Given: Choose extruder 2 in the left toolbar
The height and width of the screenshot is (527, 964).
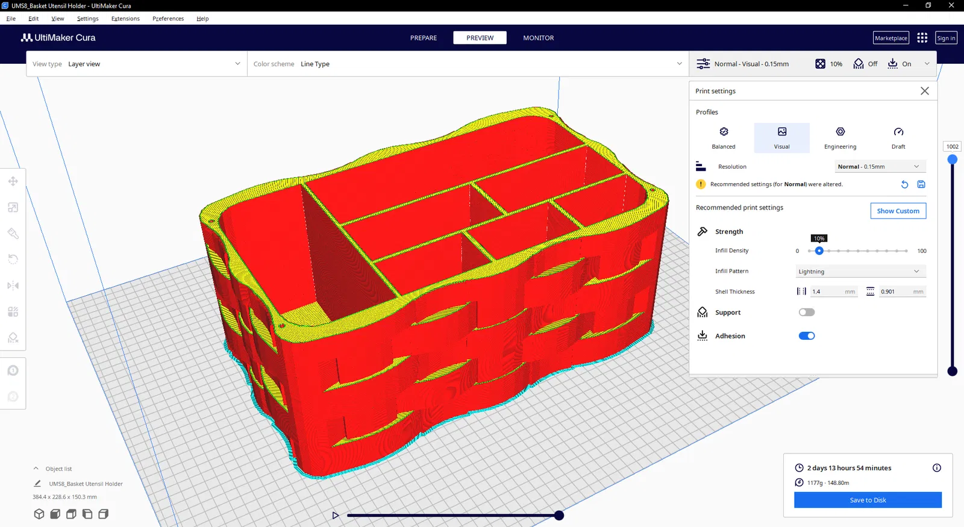Looking at the screenshot, I should pos(13,396).
